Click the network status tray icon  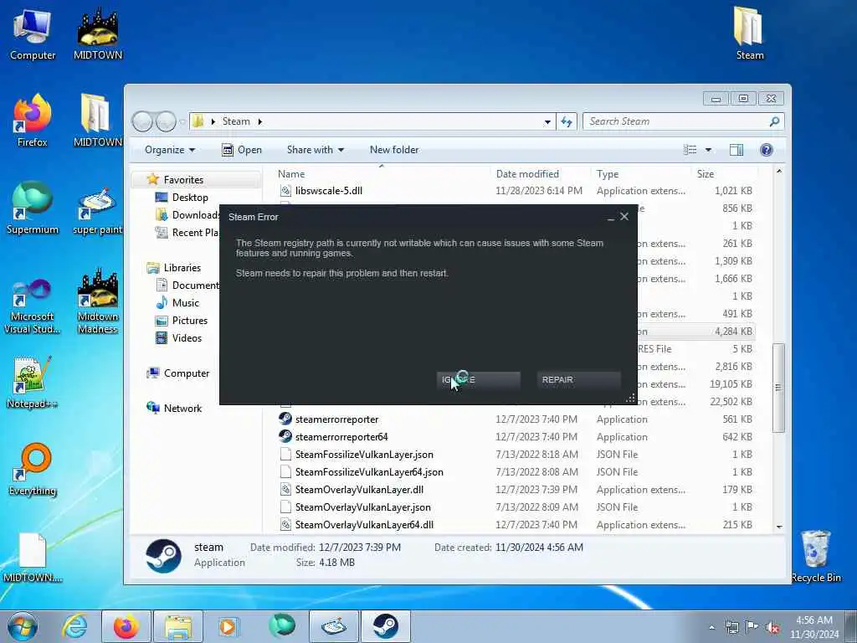(x=731, y=627)
